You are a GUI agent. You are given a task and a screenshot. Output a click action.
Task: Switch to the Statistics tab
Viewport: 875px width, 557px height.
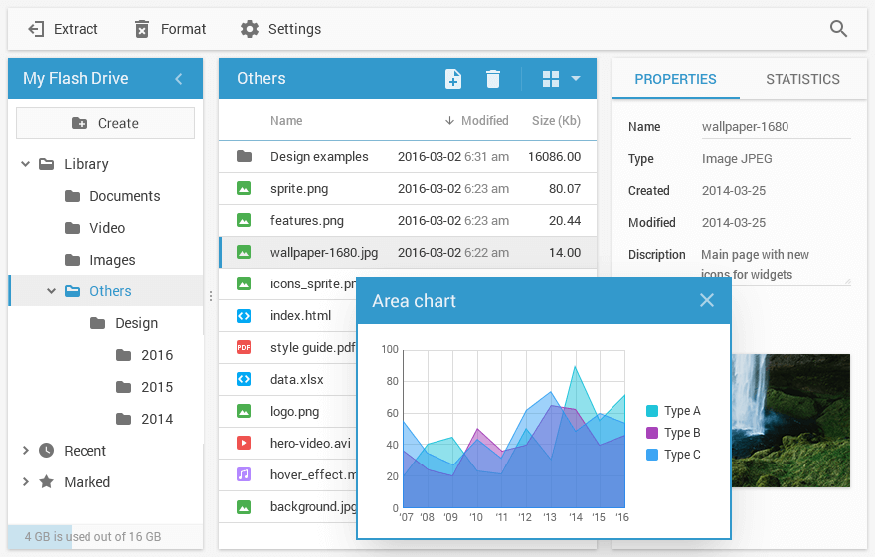tap(802, 79)
